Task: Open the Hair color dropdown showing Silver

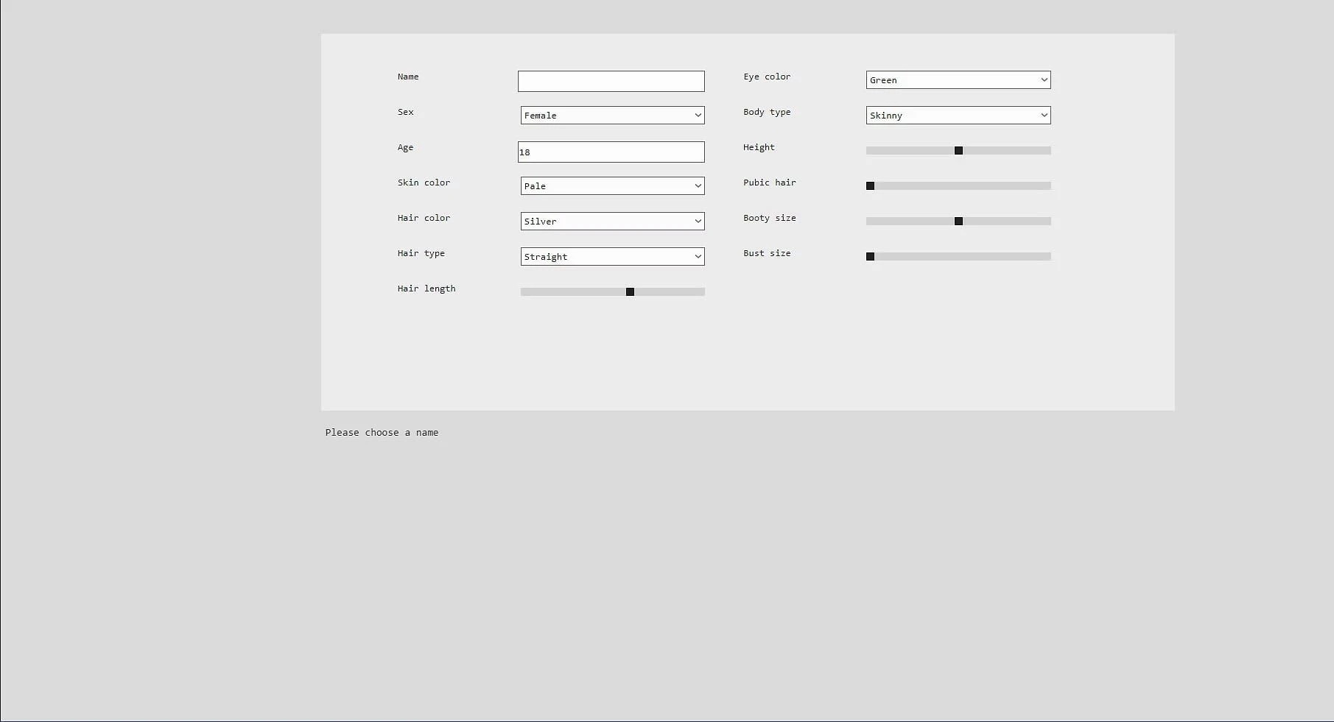Action: point(612,221)
